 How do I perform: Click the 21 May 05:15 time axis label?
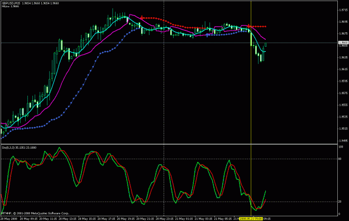tap(223, 219)
